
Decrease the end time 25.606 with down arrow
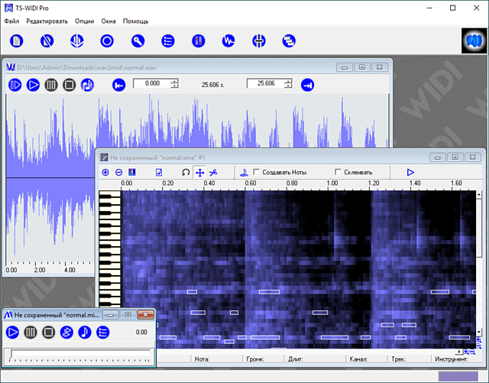pos(287,87)
